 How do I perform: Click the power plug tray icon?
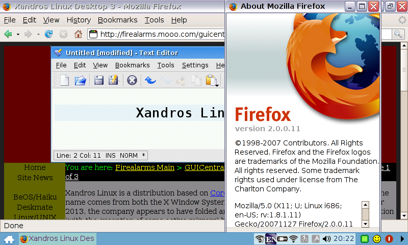pyautogui.click(x=283, y=239)
